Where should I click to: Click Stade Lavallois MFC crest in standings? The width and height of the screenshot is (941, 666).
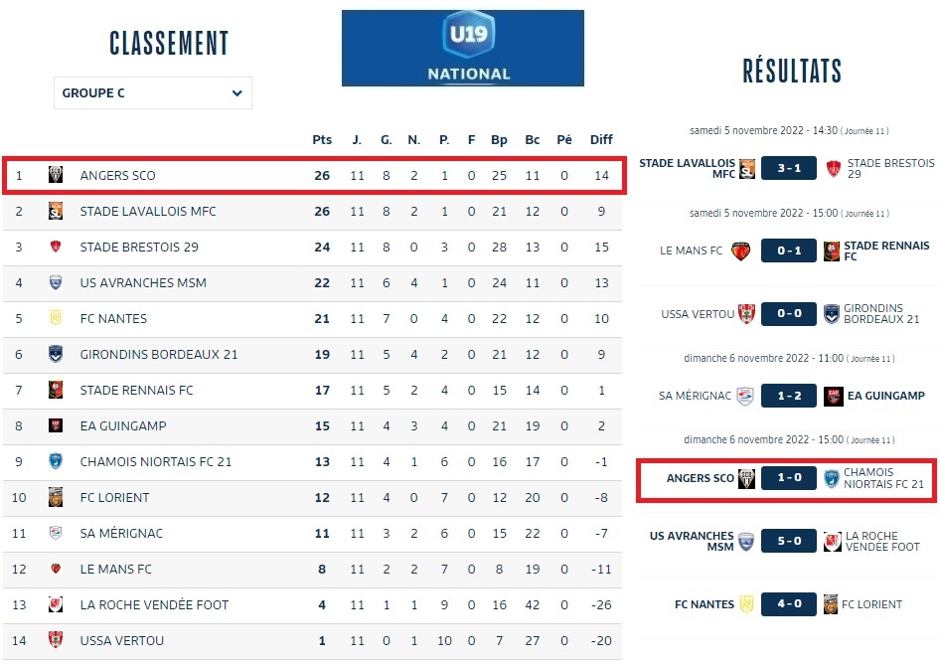tap(56, 212)
